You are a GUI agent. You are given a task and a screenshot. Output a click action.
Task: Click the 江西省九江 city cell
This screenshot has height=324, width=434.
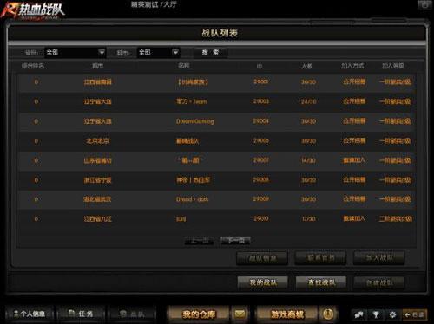[97, 219]
